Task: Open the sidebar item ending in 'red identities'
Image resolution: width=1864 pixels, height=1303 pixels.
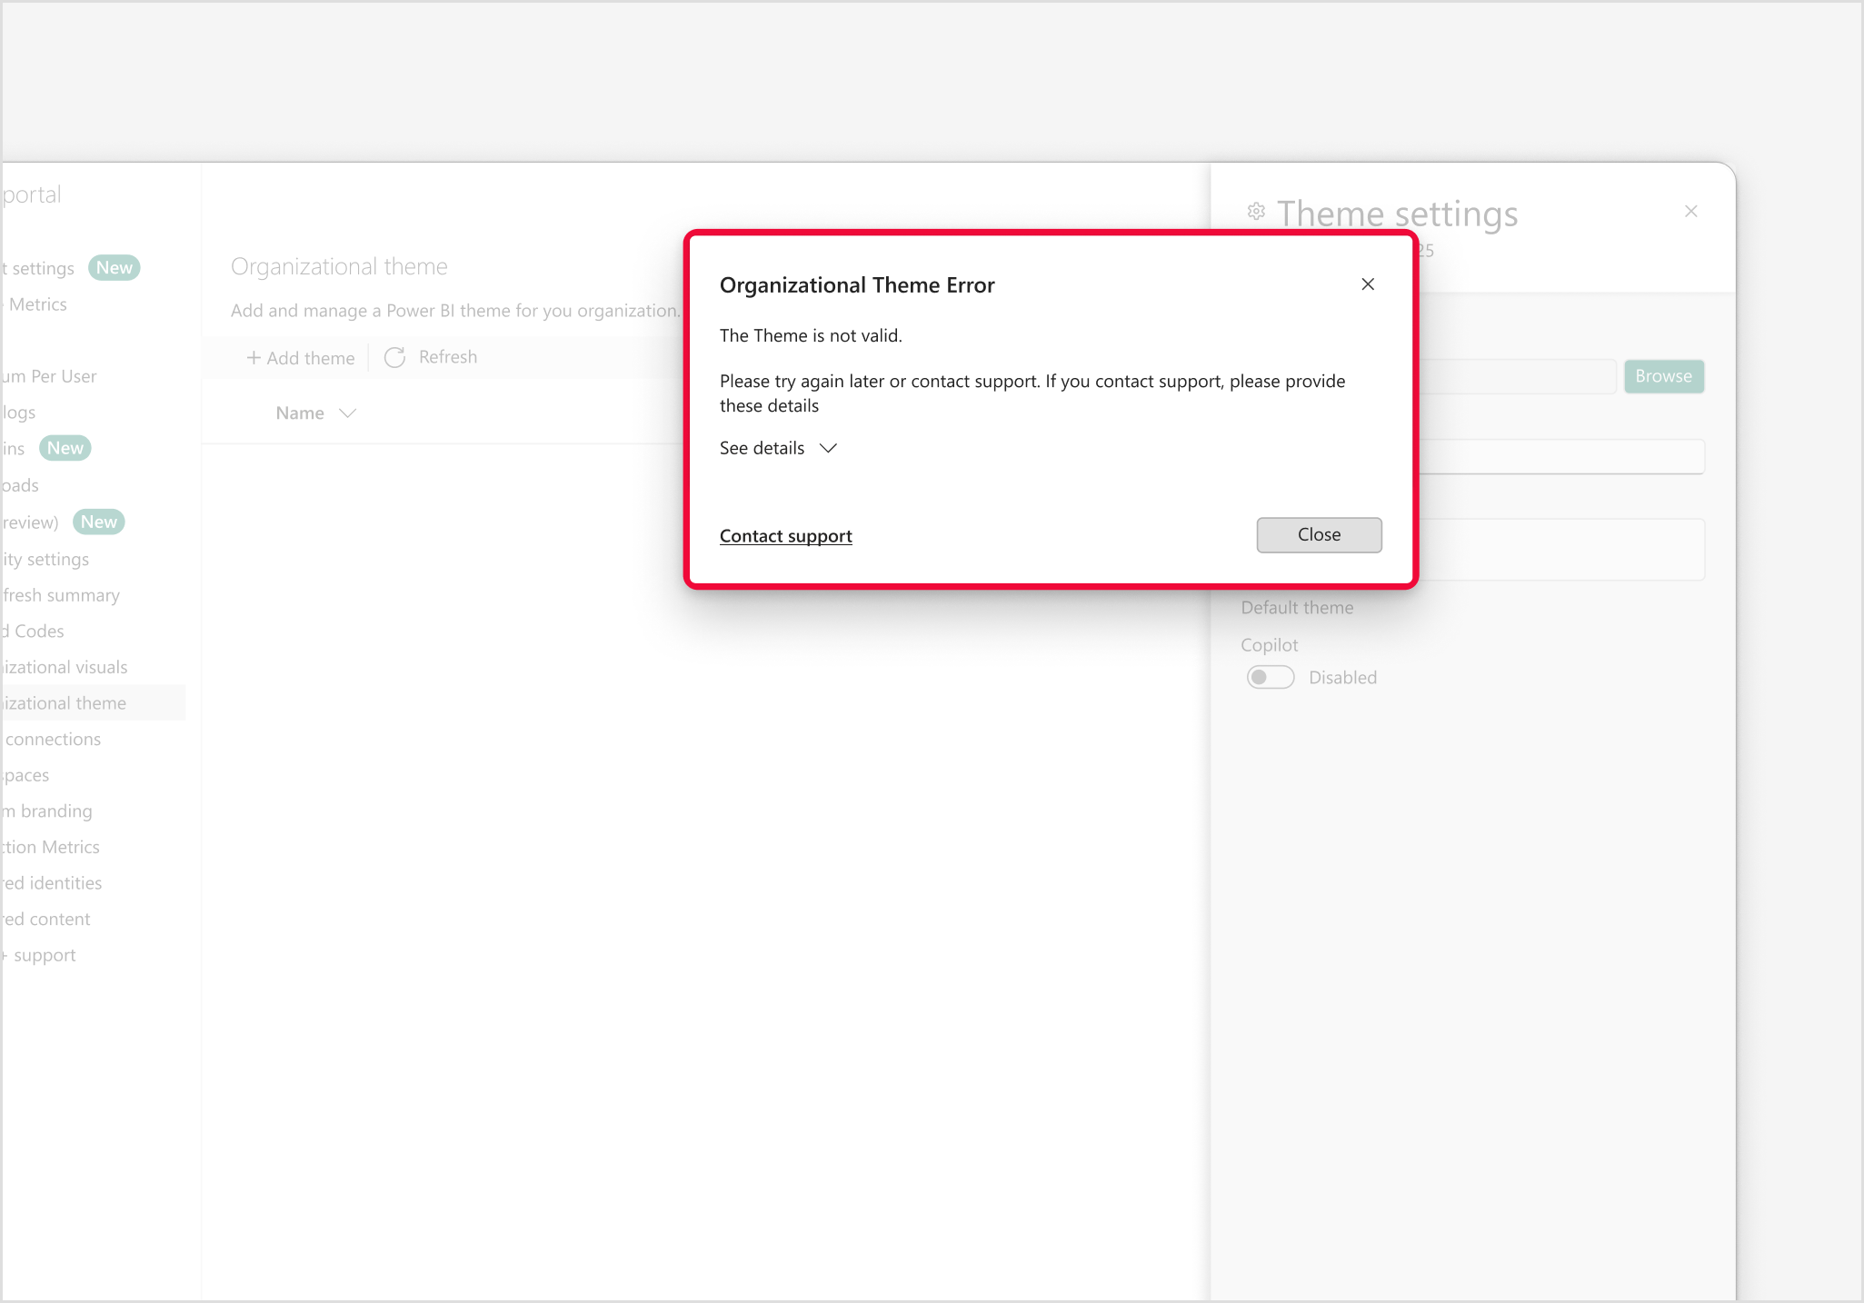Action: click(51, 883)
